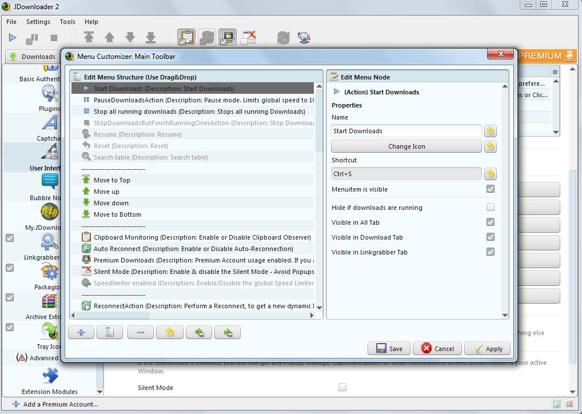Reset the Ctrl+S shortcut with yellow arrow
Image resolution: width=582 pixels, height=414 pixels.
(x=491, y=174)
